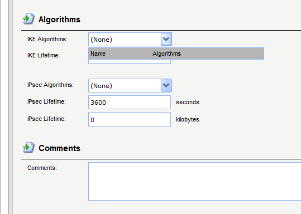Click the IKE Lifetime label
Image resolution: width=301 pixels, height=214 pixels.
(44, 55)
